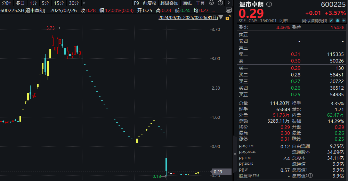Image resolution: width=348 pixels, height=181 pixels.
Task: Open the date range dropdown triangle
Action: (221, 17)
